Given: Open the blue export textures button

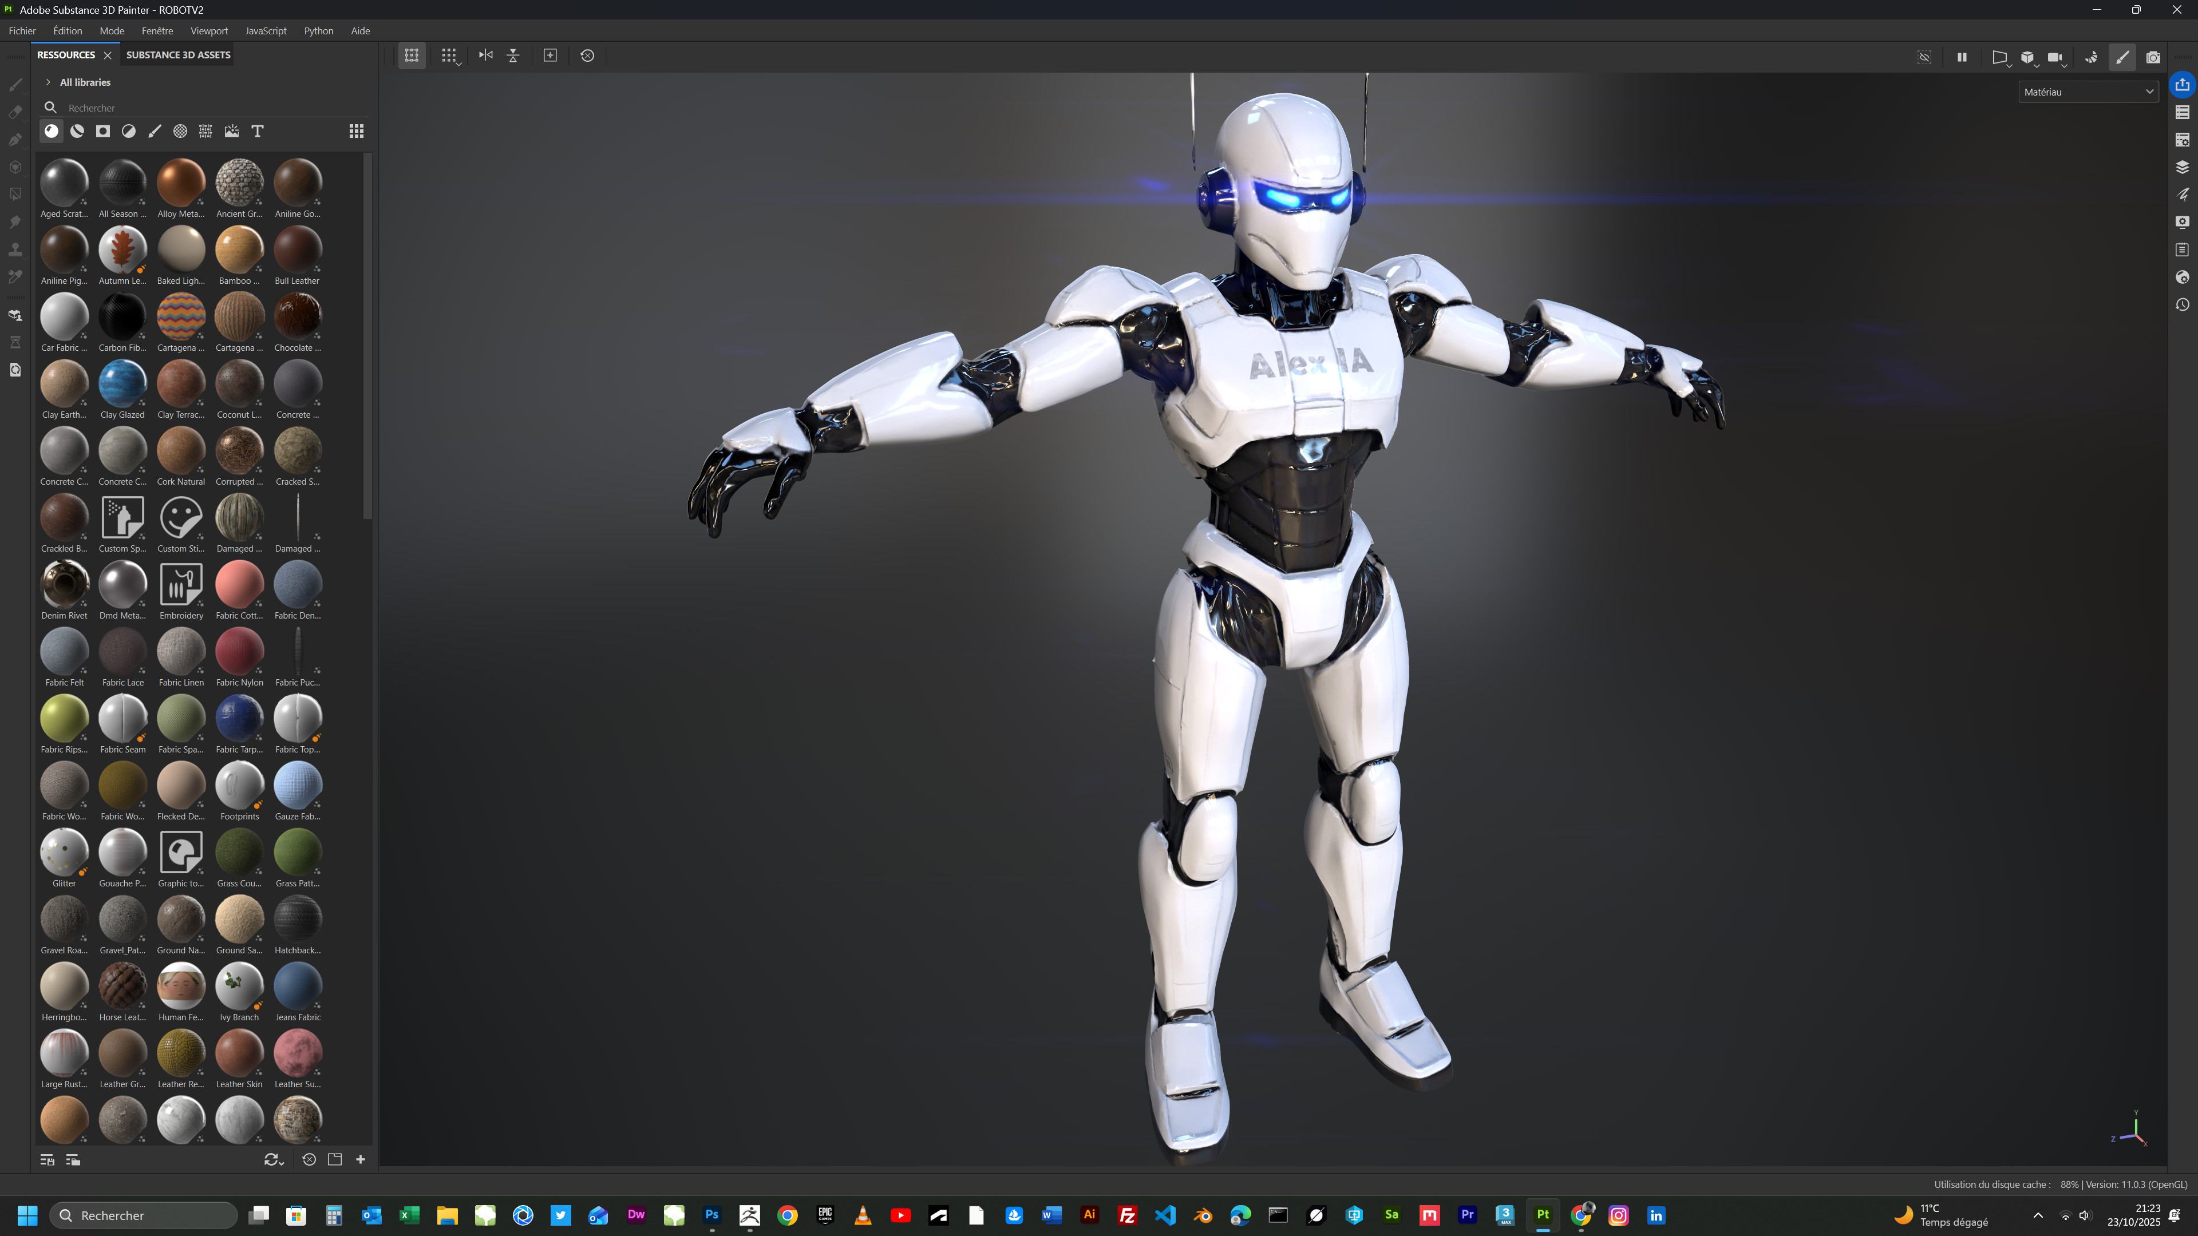Looking at the screenshot, I should tap(2182, 85).
